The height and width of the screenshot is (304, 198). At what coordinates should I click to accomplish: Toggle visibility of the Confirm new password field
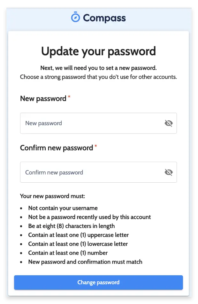click(168, 172)
